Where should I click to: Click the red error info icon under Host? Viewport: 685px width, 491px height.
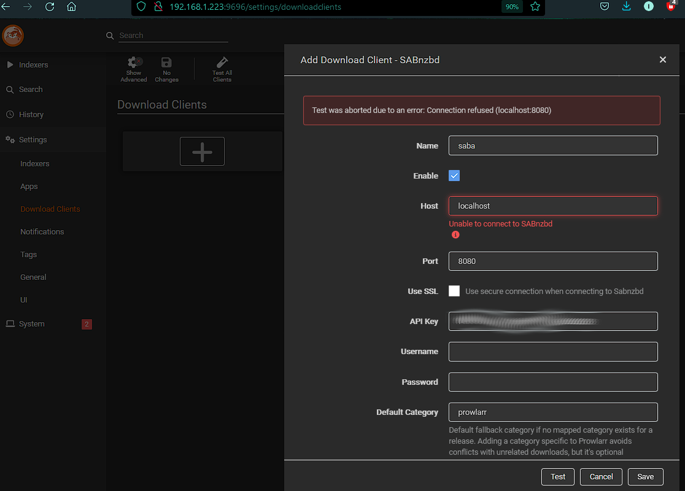(x=455, y=234)
